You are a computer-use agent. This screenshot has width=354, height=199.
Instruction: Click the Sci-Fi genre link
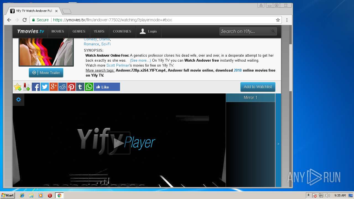[x=106, y=44]
